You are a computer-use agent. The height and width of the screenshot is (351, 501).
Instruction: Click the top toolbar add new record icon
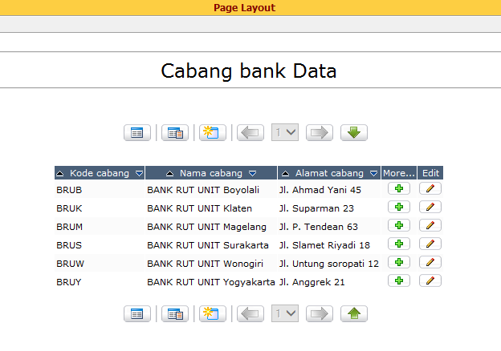pyautogui.click(x=213, y=132)
